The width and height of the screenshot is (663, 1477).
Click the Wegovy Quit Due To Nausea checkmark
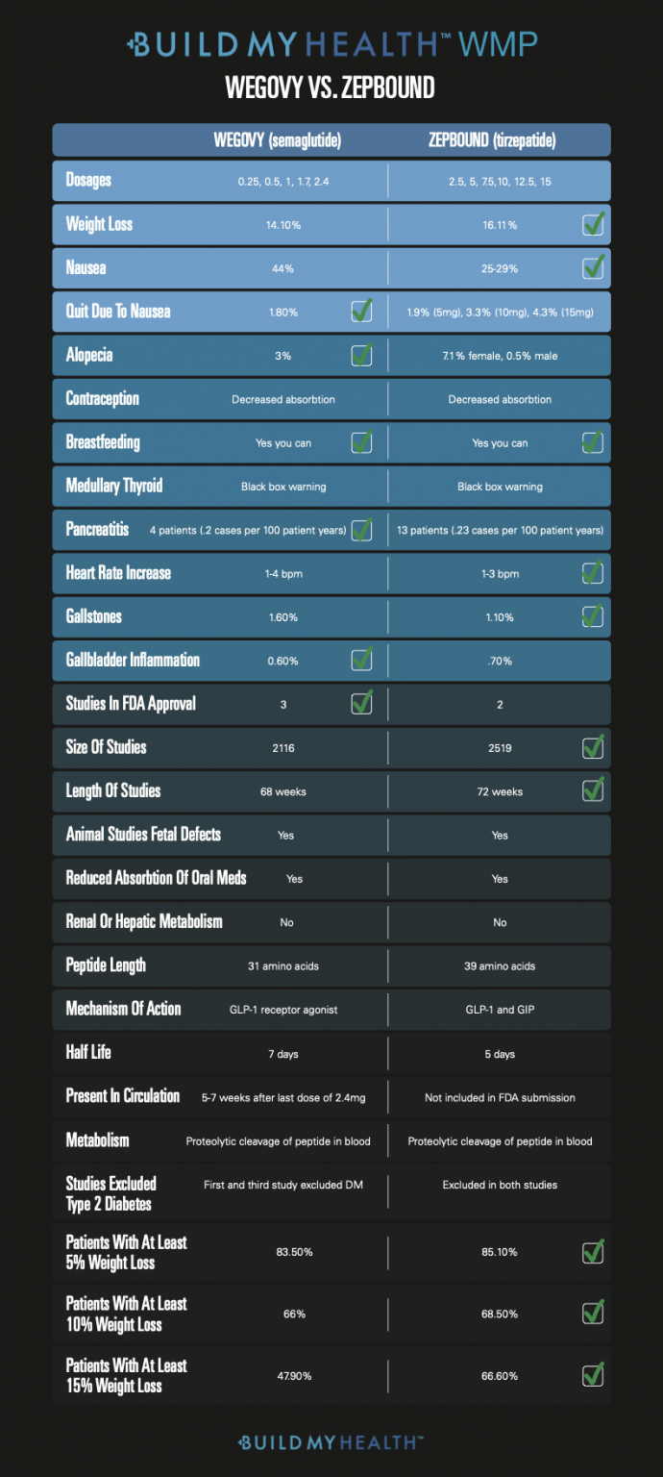(362, 311)
